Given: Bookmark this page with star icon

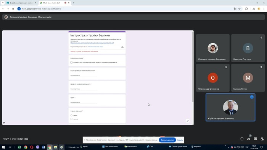Looking at the screenshot, I should [240, 9].
